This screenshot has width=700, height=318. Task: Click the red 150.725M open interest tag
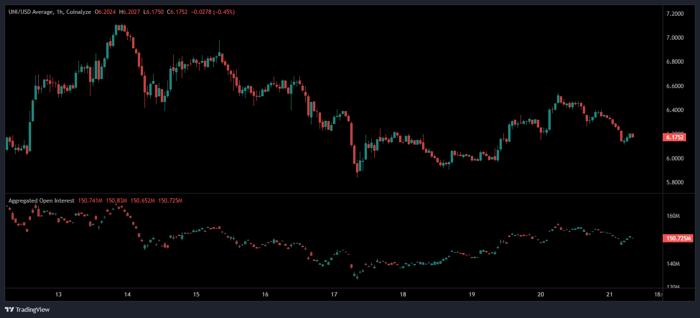[678, 238]
